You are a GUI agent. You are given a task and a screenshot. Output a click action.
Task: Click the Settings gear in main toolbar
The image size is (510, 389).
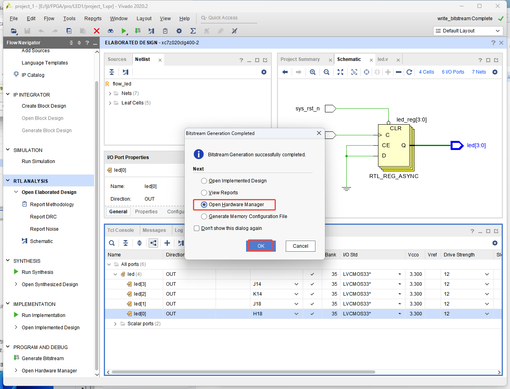[179, 31]
